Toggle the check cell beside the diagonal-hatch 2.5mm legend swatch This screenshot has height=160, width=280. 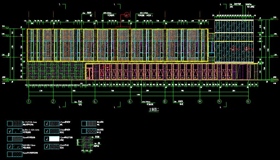click(x=47, y=131)
